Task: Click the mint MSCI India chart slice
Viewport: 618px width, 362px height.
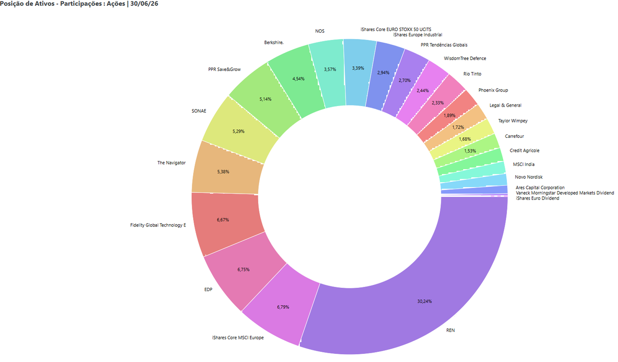Action: (475, 172)
